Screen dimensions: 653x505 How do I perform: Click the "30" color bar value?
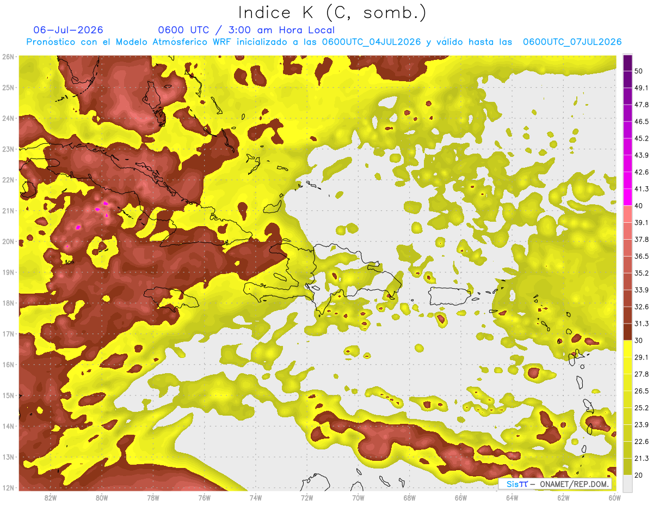pyautogui.click(x=639, y=340)
